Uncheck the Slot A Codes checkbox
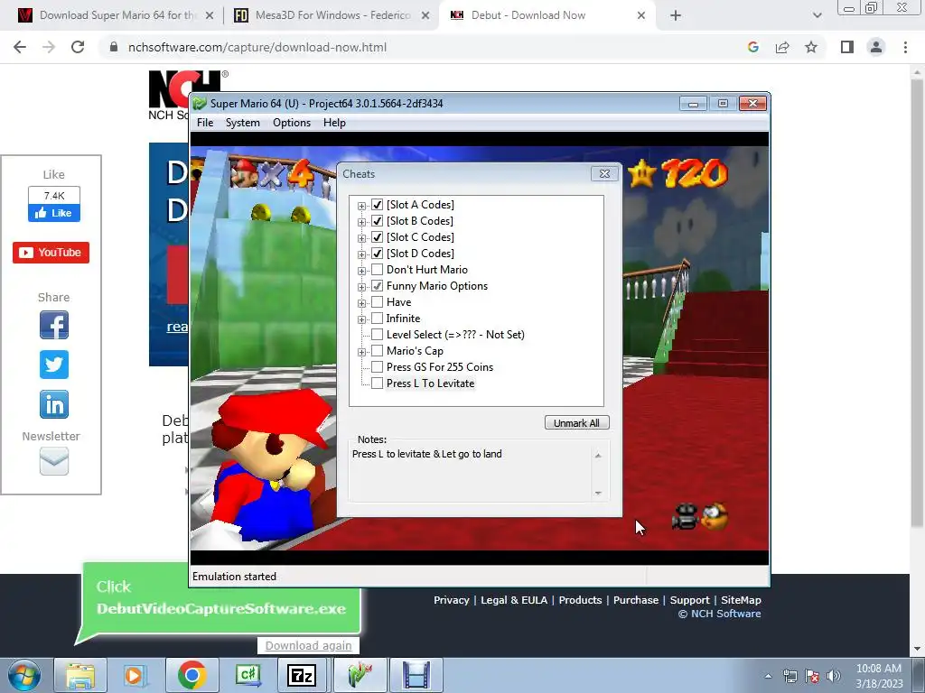 [x=377, y=205]
